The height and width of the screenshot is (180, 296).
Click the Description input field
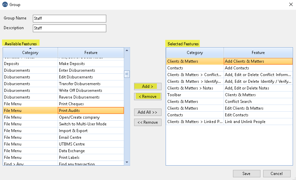click(x=69, y=28)
